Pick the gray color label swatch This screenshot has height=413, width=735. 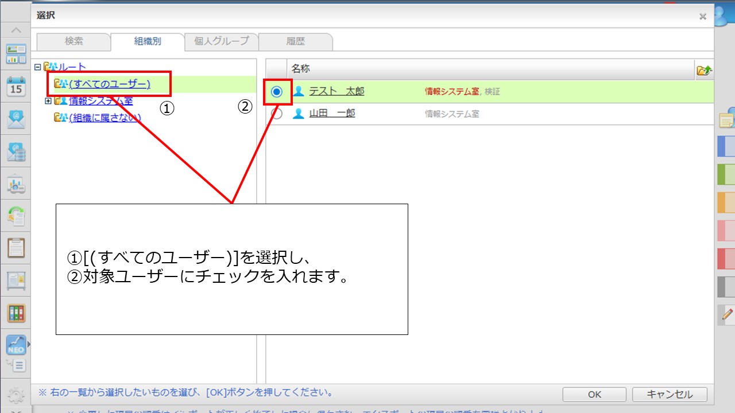tap(726, 287)
